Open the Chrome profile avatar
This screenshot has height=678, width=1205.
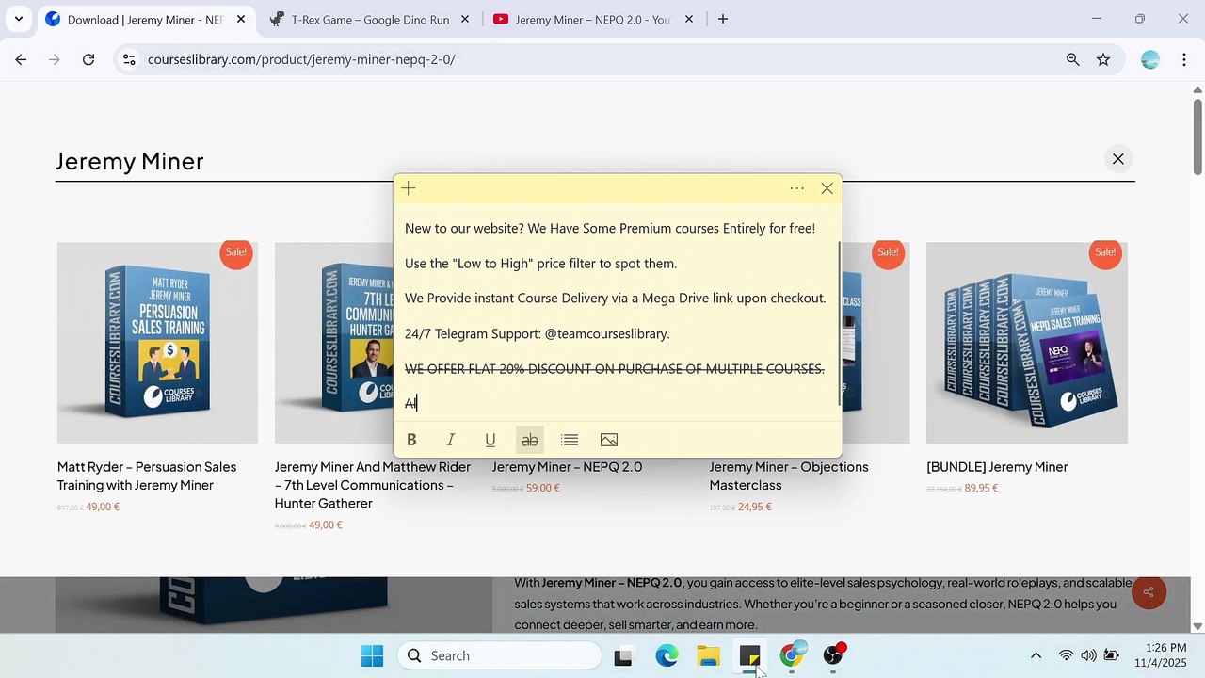pos(1149,59)
